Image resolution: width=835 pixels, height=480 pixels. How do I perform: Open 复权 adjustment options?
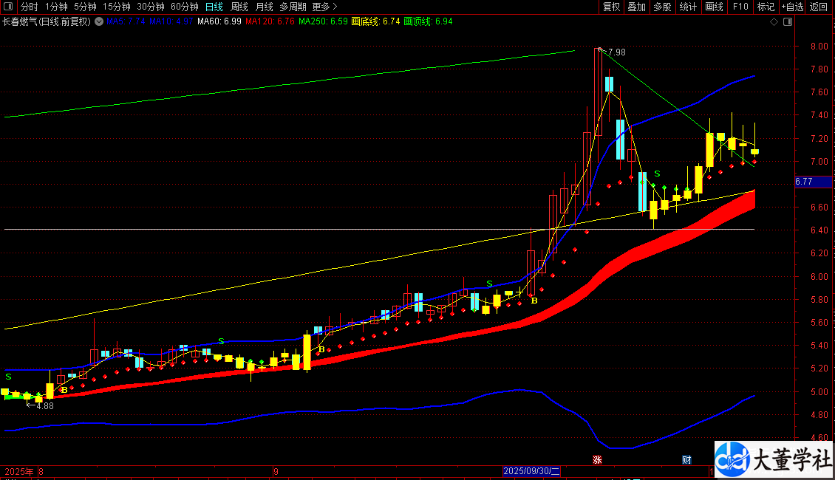(x=611, y=7)
